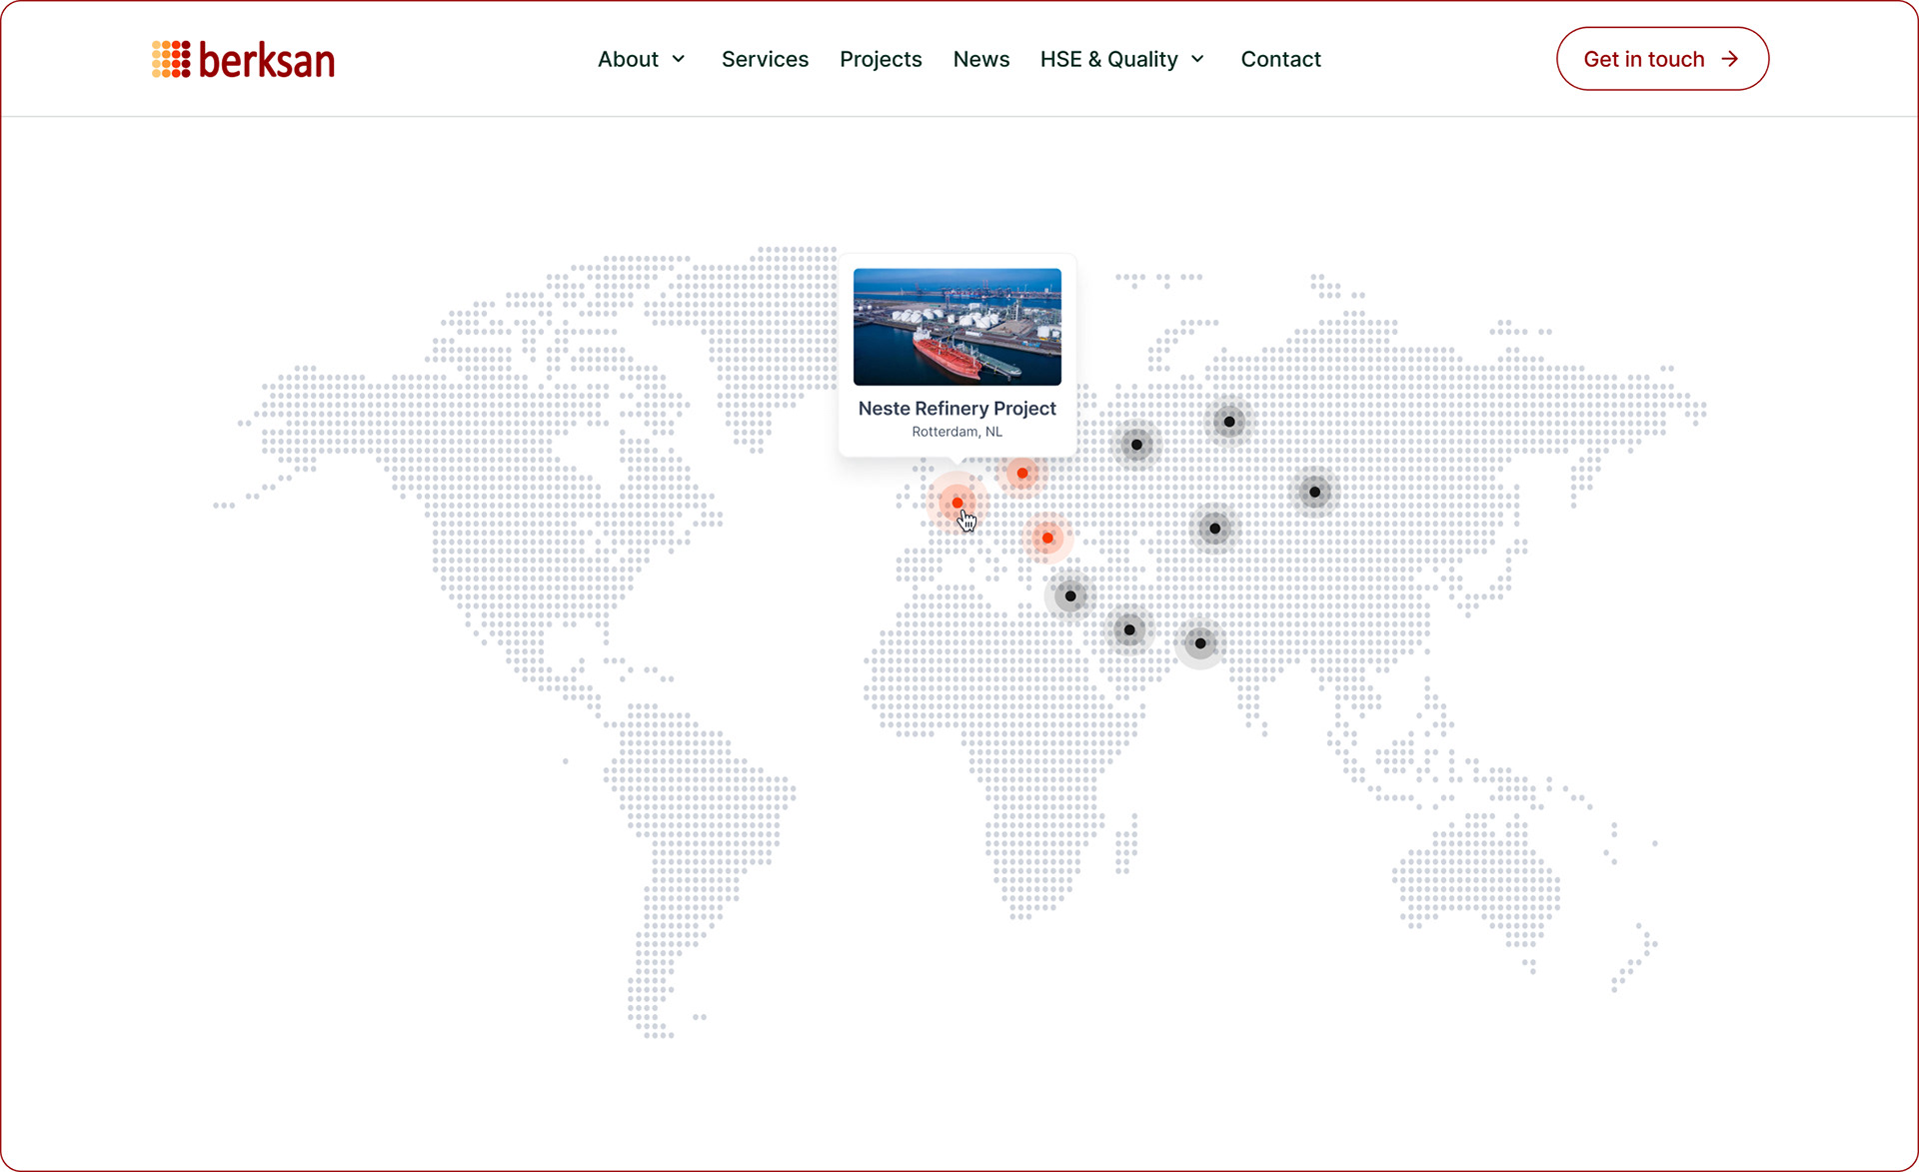Click the Get in touch button
Viewport: 1919px width, 1172px height.
click(1662, 59)
